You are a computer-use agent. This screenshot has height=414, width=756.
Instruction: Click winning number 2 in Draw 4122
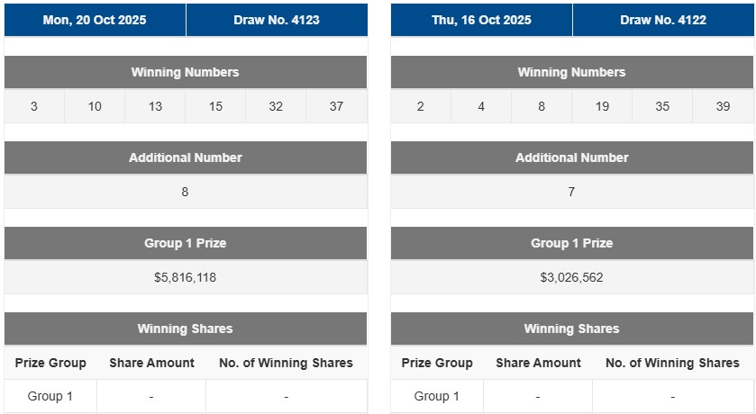pos(421,106)
